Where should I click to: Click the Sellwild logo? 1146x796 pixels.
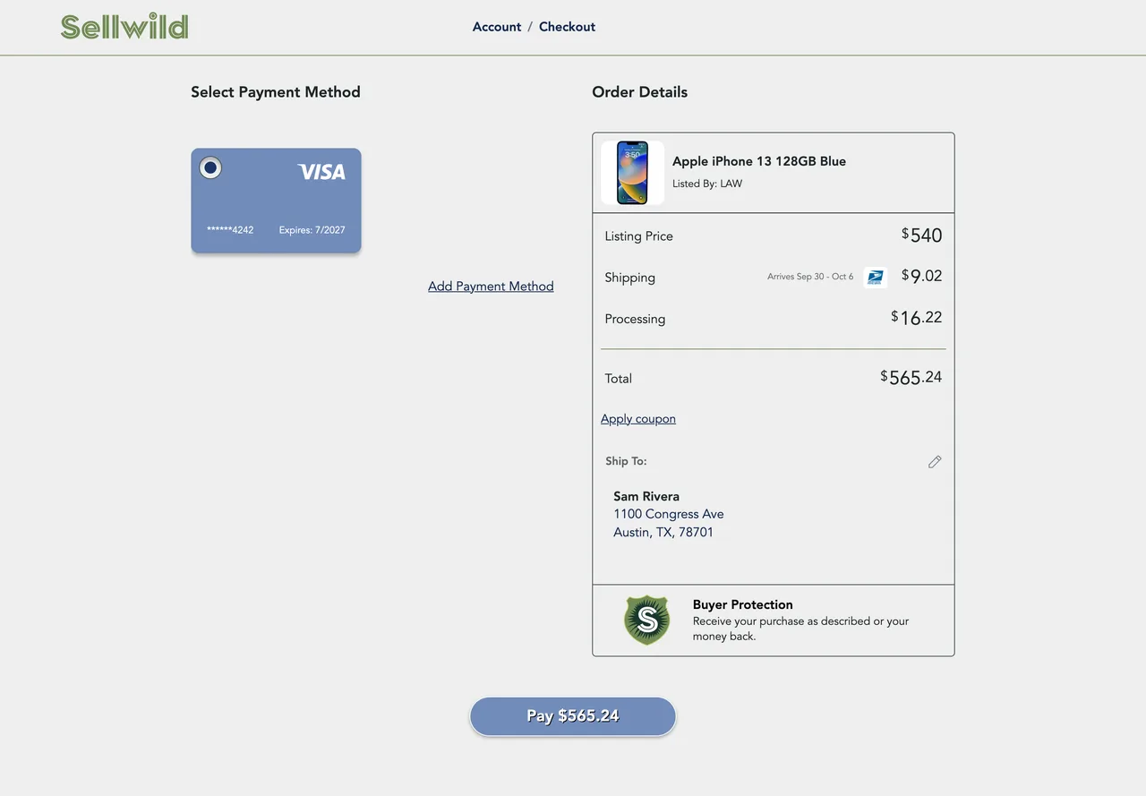pos(124,27)
